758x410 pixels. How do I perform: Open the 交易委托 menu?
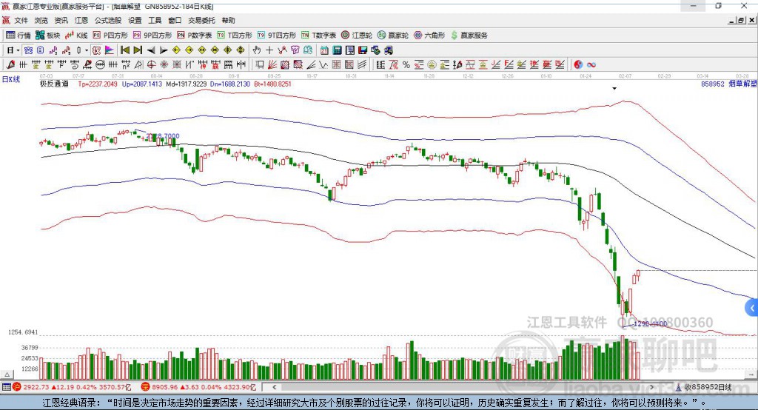click(201, 21)
